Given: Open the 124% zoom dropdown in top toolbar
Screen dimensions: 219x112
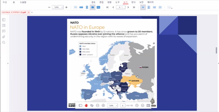Looking at the screenshot, I should coord(58,7).
